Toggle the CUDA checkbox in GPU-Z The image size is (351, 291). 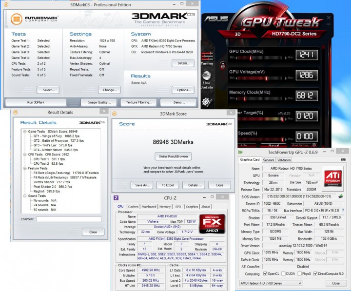(x=283, y=273)
